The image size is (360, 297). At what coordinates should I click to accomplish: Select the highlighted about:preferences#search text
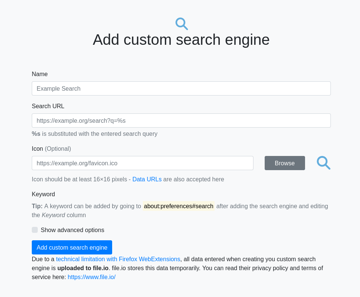178,206
